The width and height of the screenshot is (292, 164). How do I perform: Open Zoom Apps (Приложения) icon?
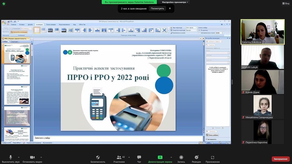coord(213,157)
